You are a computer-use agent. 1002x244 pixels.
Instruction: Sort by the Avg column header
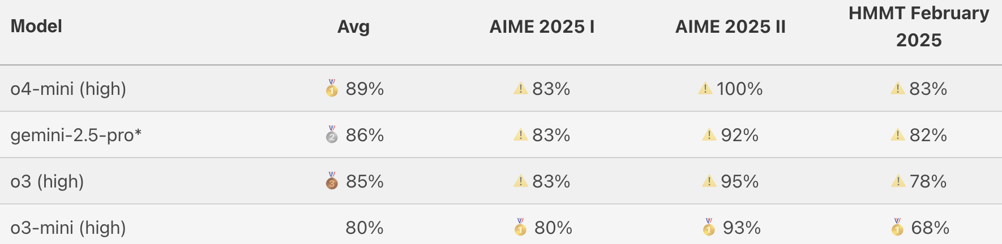pyautogui.click(x=353, y=27)
